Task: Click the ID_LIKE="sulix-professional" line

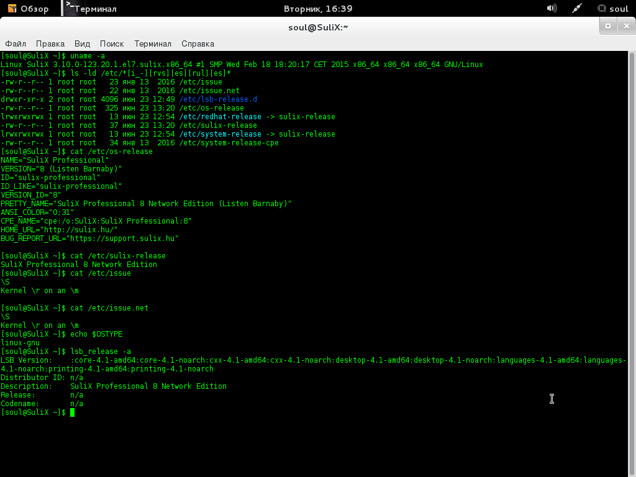Action: coord(61,186)
